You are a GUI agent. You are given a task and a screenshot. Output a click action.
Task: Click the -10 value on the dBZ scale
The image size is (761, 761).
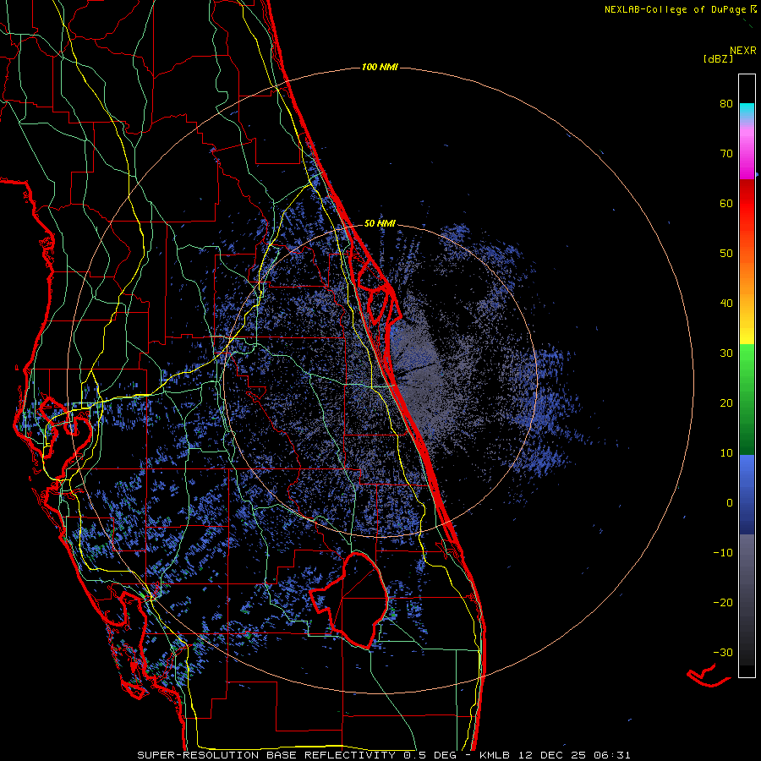tap(723, 553)
